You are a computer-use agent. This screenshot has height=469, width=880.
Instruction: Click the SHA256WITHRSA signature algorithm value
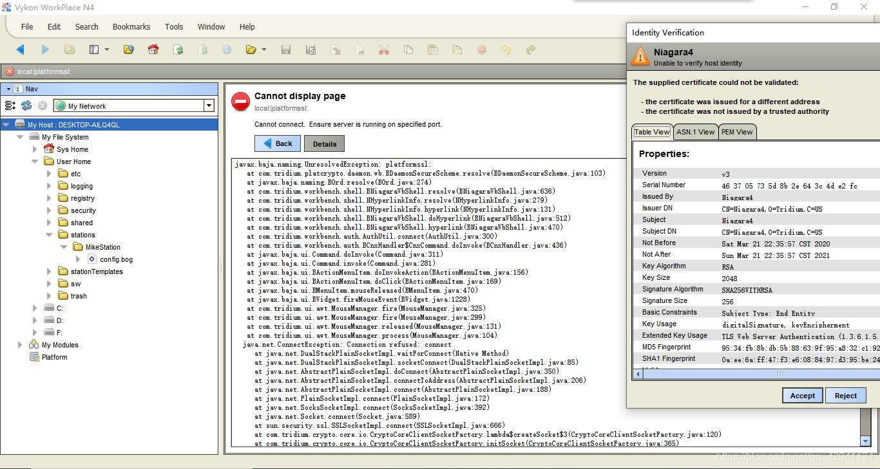point(747,290)
